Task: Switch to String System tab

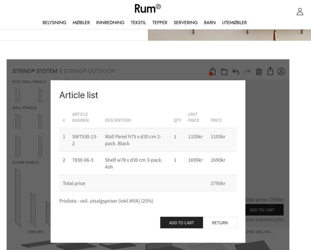Action: [35, 71]
